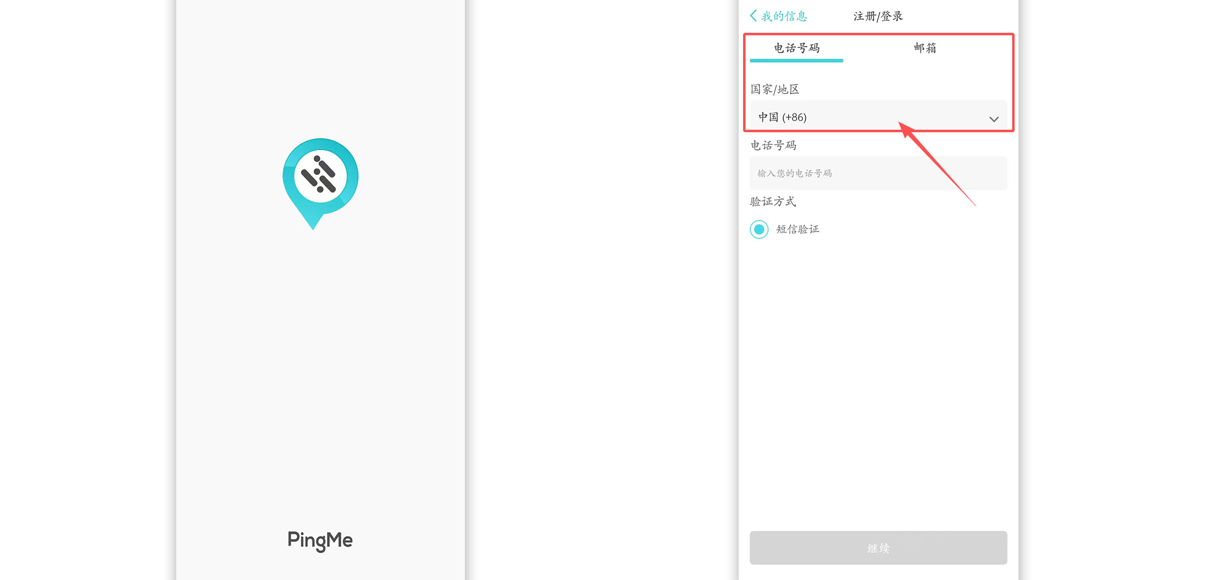
Task: Click the back chevron icon
Action: click(754, 16)
